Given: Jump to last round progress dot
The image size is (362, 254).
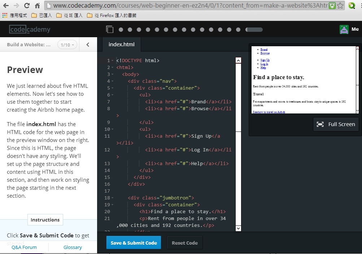Looking at the screenshot, I should coord(238,30).
